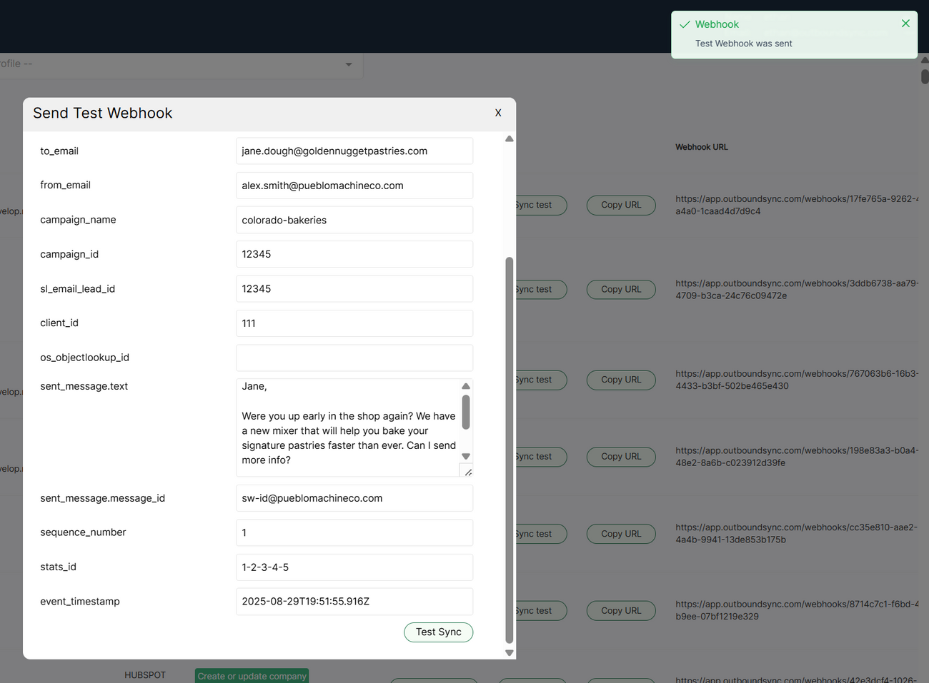Dismiss the green Webhook success notification
This screenshot has width=929, height=683.
(x=905, y=23)
